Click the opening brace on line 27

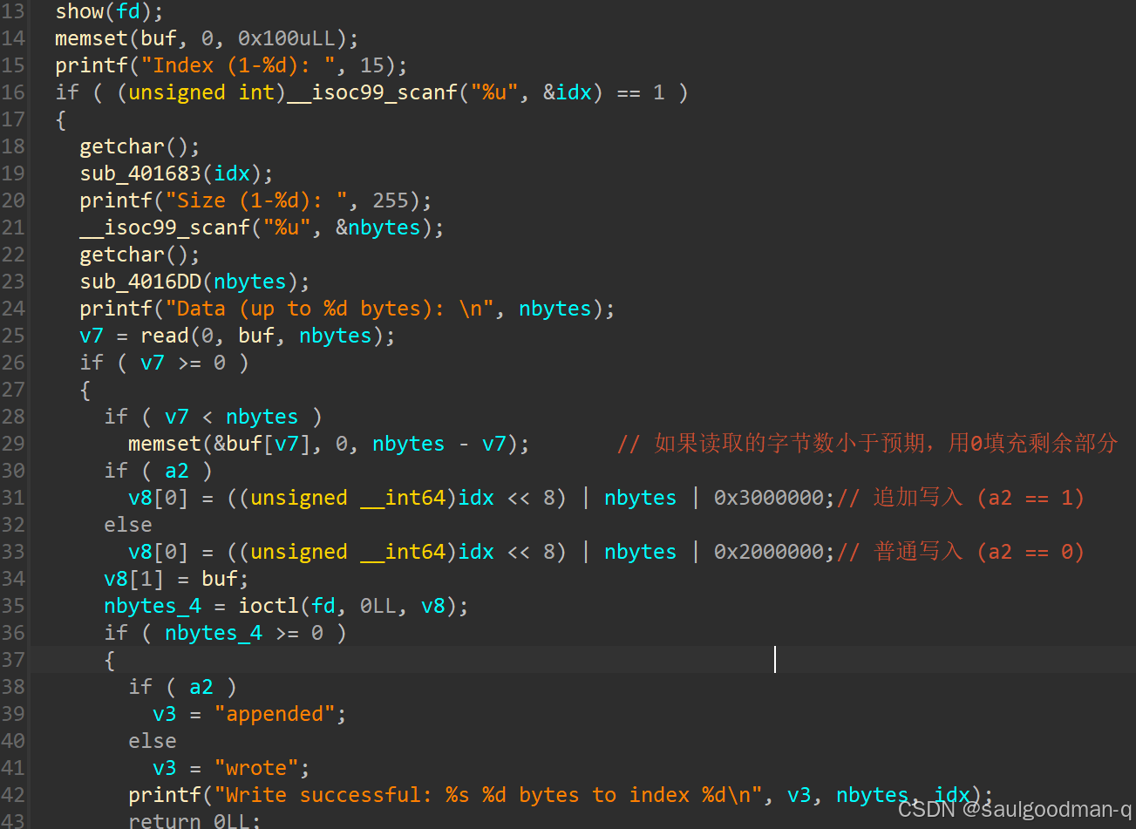coord(85,390)
